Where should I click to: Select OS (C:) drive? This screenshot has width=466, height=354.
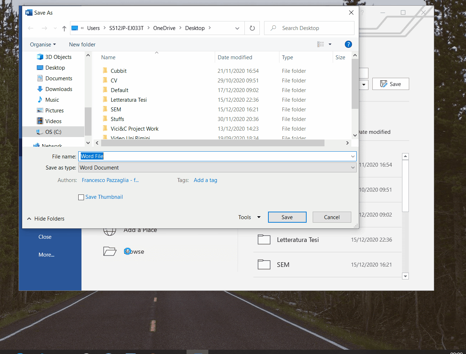[54, 132]
